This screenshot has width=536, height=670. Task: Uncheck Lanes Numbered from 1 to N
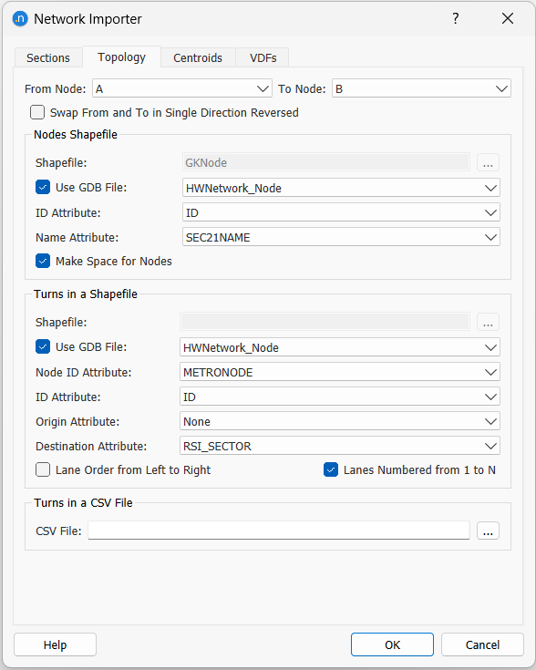[x=331, y=469]
